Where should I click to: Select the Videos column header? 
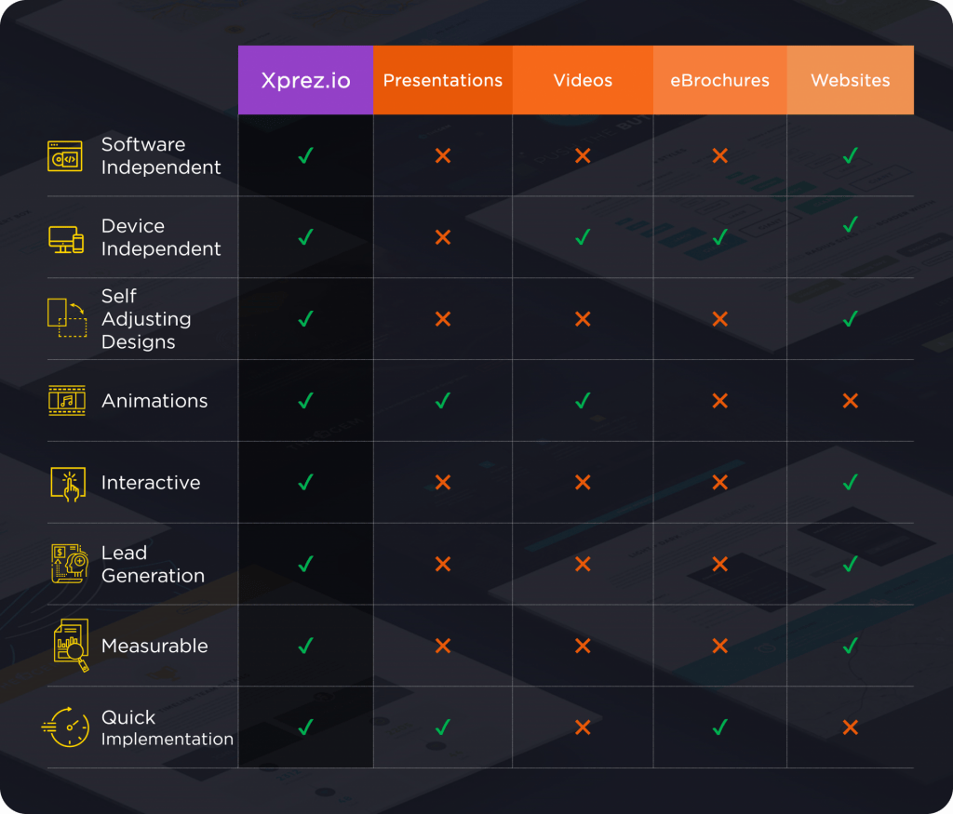(583, 80)
